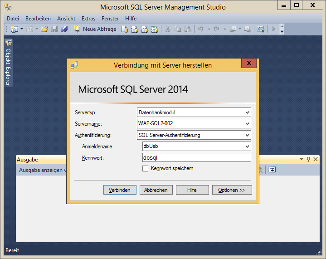This screenshot has width=326, height=259.
Task: Open the Ausgabe panel window position dropdown
Action: tap(302, 159)
